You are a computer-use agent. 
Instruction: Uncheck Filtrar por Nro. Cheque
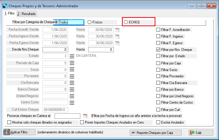(x=158, y=50)
